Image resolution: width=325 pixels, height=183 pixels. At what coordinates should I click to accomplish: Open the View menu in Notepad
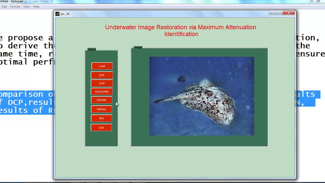(x=26, y=7)
